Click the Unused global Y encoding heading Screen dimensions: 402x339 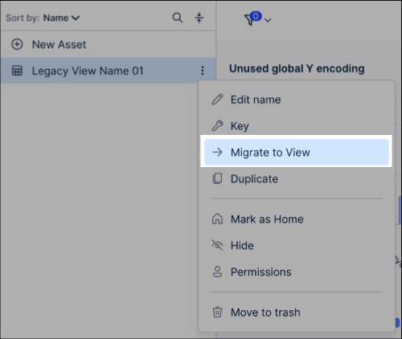tap(297, 68)
